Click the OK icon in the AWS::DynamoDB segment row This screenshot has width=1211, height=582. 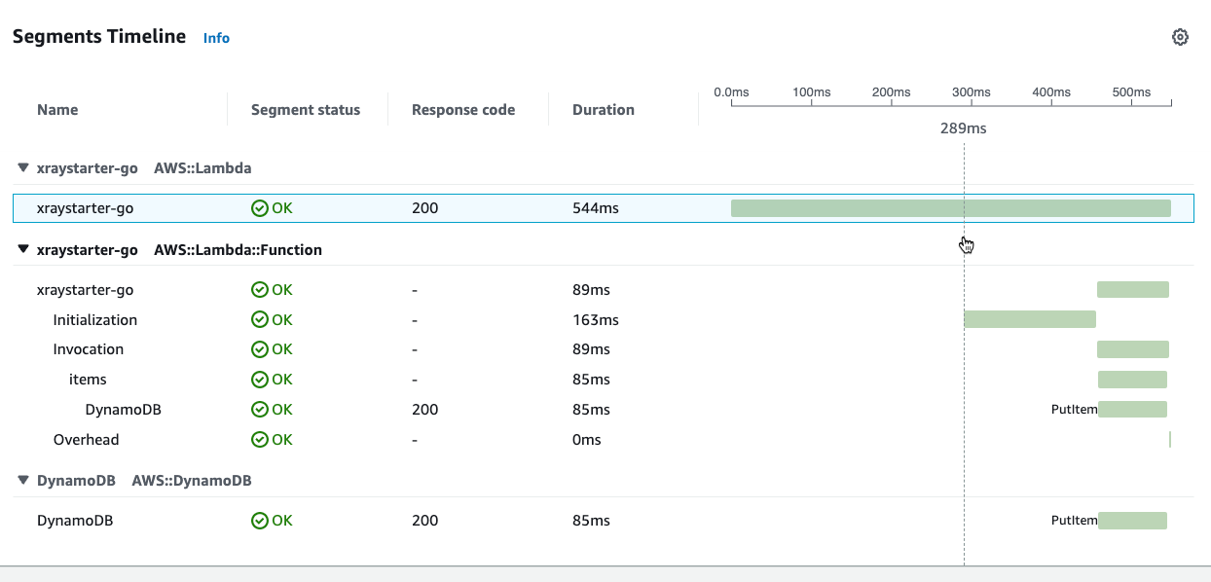[x=259, y=520]
